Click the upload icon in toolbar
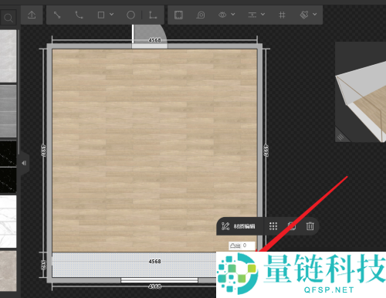 (32, 15)
